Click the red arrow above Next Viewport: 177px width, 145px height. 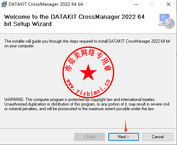126,126
